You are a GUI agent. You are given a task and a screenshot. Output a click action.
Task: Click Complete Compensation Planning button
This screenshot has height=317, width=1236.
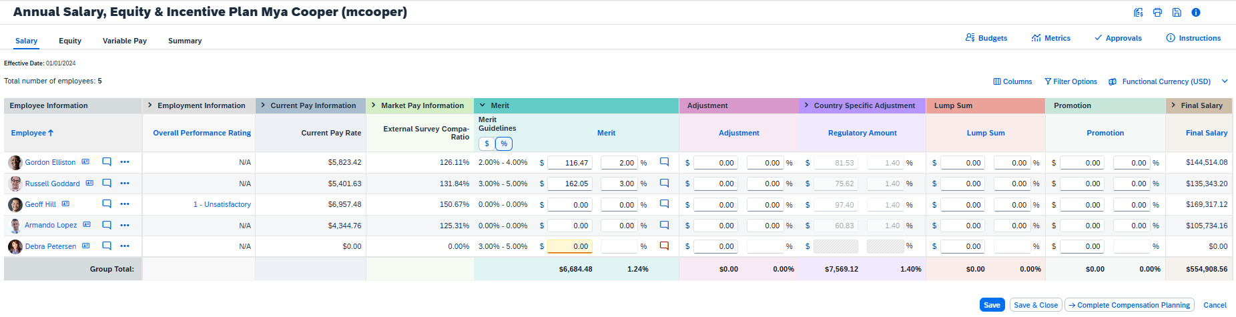pos(1129,305)
